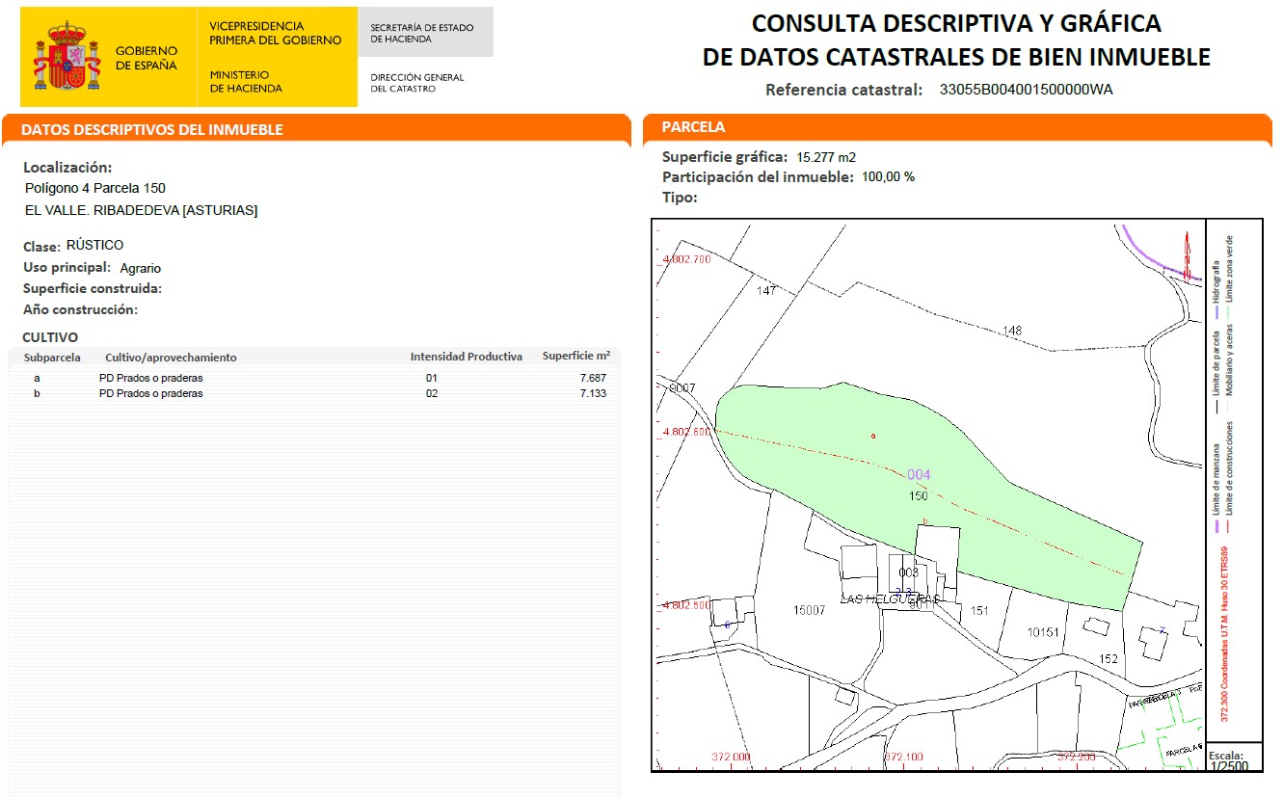Click the 'LAS HELGUERAS' place name on map
Viewport: 1283px width, 798px height.
pos(889,598)
